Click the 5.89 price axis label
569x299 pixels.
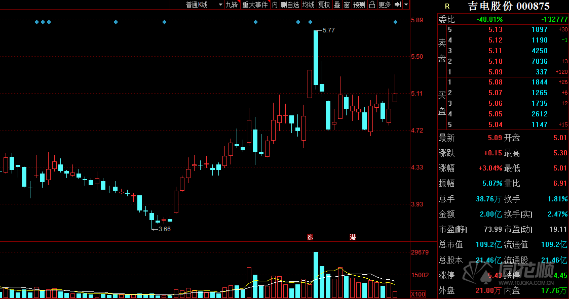417,20
